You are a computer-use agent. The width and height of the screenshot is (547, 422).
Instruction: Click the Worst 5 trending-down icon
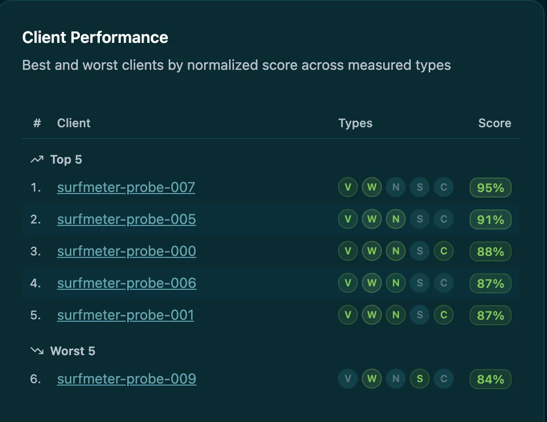[37, 351]
